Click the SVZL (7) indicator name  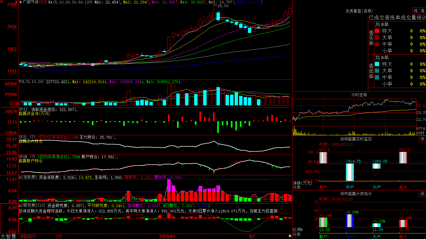point(27,137)
